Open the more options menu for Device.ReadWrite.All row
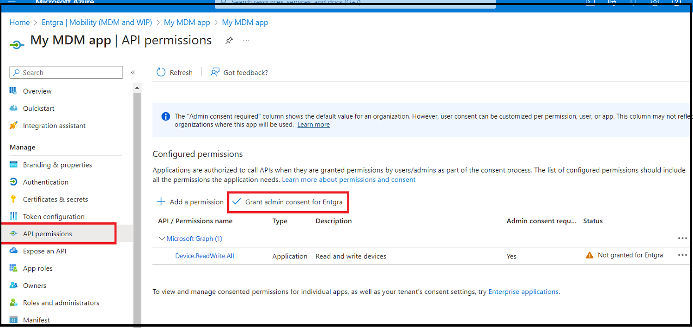693x328 pixels. pos(682,255)
